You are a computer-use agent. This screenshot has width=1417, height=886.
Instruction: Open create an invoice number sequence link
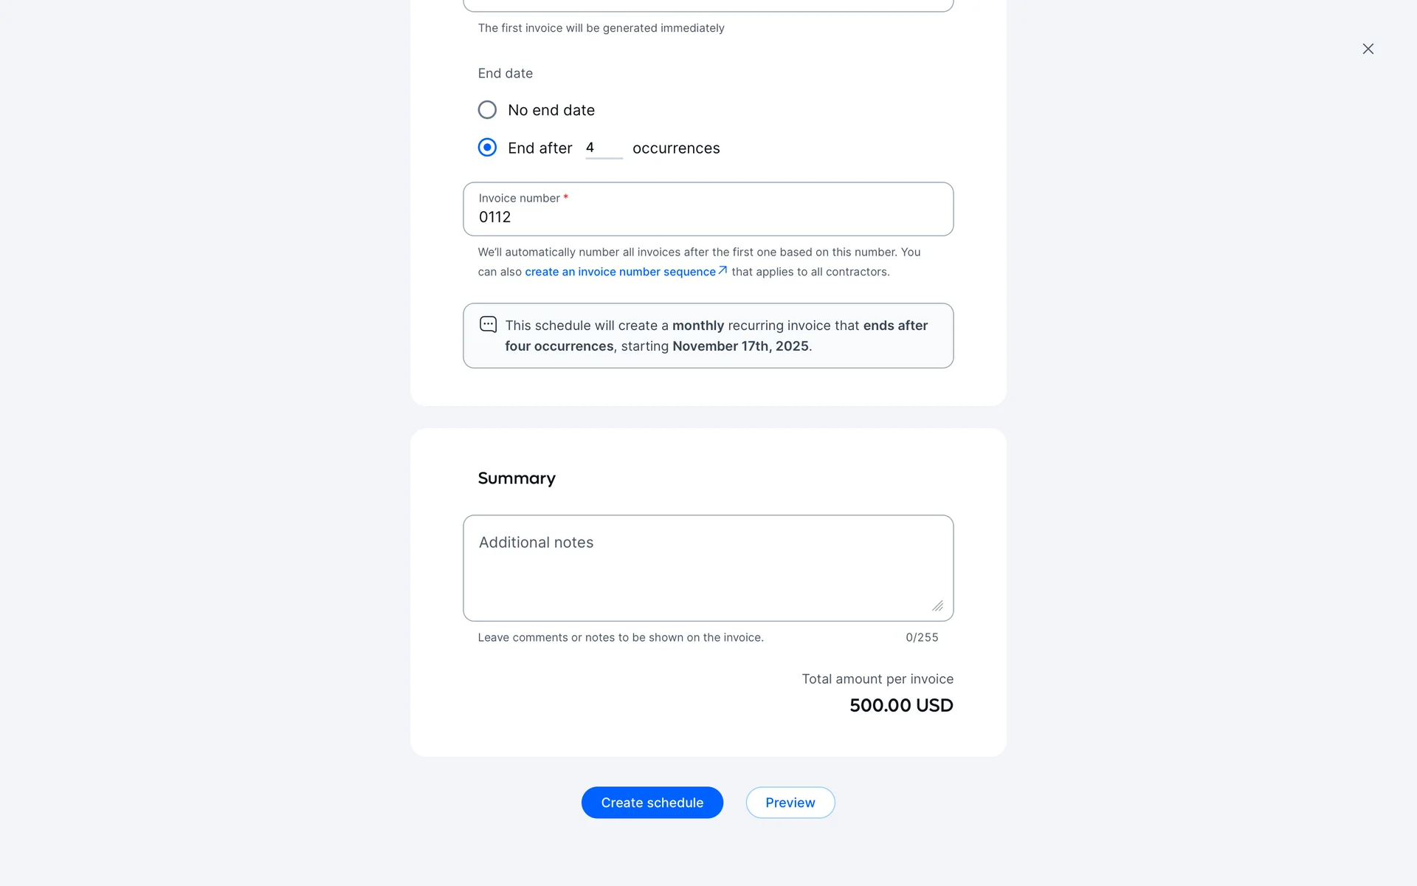[x=620, y=272]
